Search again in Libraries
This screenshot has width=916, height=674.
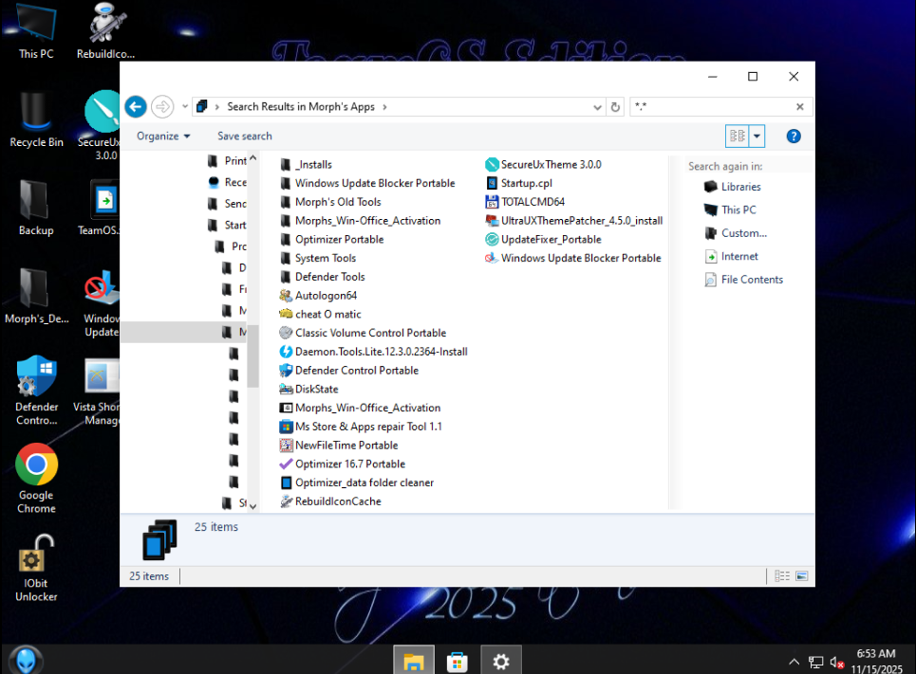click(740, 187)
